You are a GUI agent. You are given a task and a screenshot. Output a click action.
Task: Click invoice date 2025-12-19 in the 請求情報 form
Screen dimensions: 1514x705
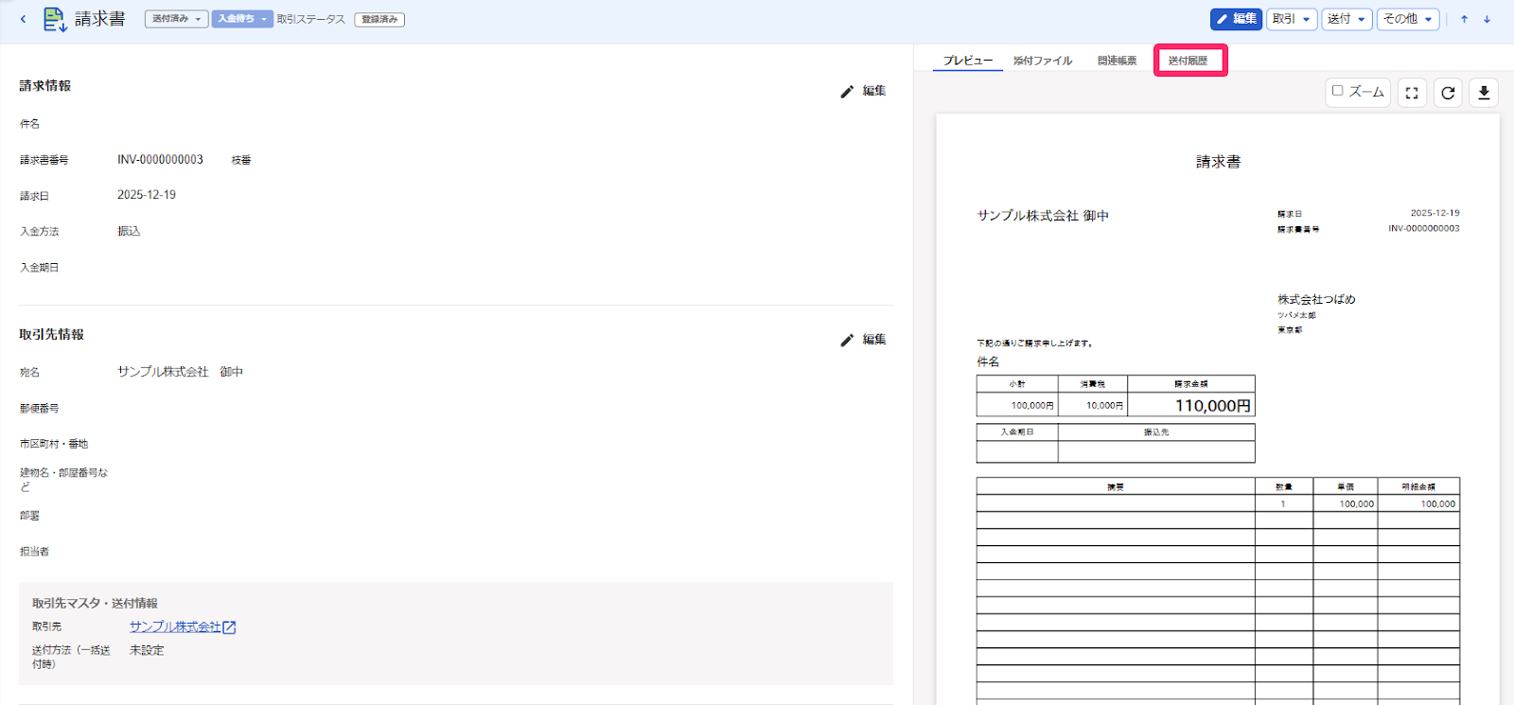click(147, 195)
